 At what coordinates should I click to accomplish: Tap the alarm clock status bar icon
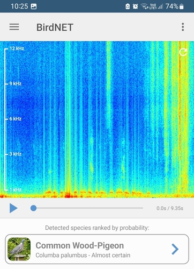(135, 6)
